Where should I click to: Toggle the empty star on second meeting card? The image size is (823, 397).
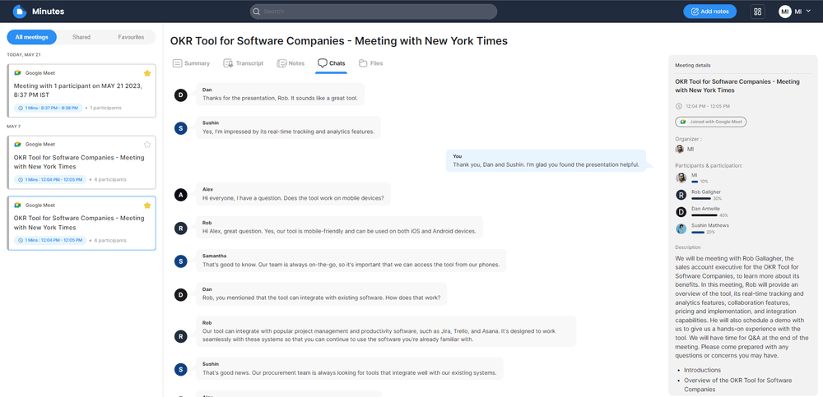point(147,144)
